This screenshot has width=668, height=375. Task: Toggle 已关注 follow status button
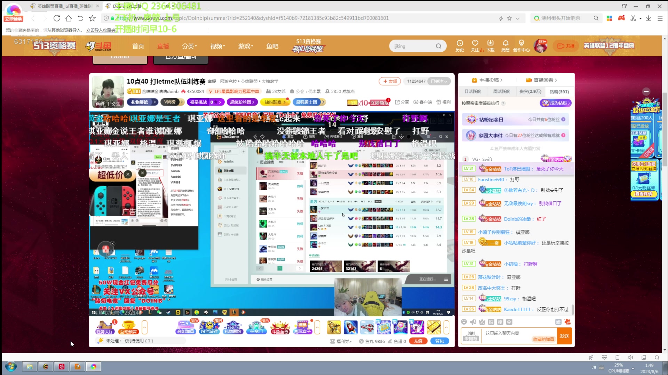(439, 81)
